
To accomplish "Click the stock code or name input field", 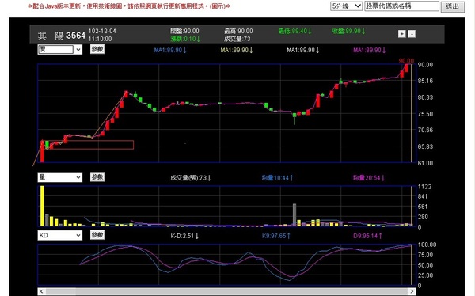I will [401, 6].
